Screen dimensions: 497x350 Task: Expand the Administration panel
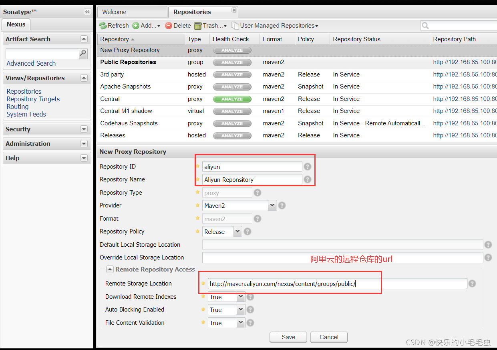coord(84,143)
